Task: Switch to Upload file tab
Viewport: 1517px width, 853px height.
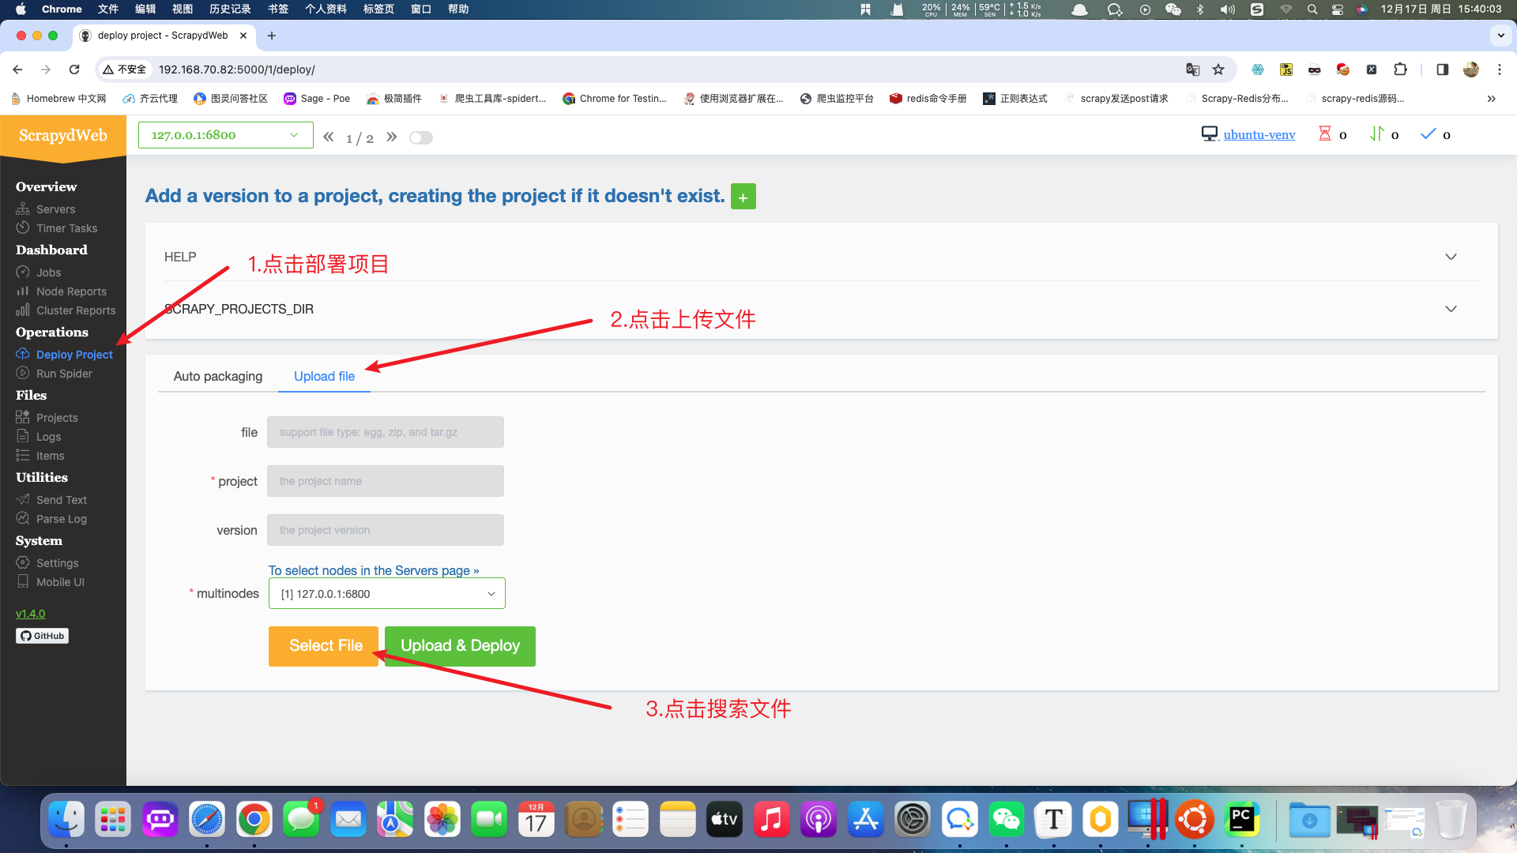Action: [x=324, y=377]
